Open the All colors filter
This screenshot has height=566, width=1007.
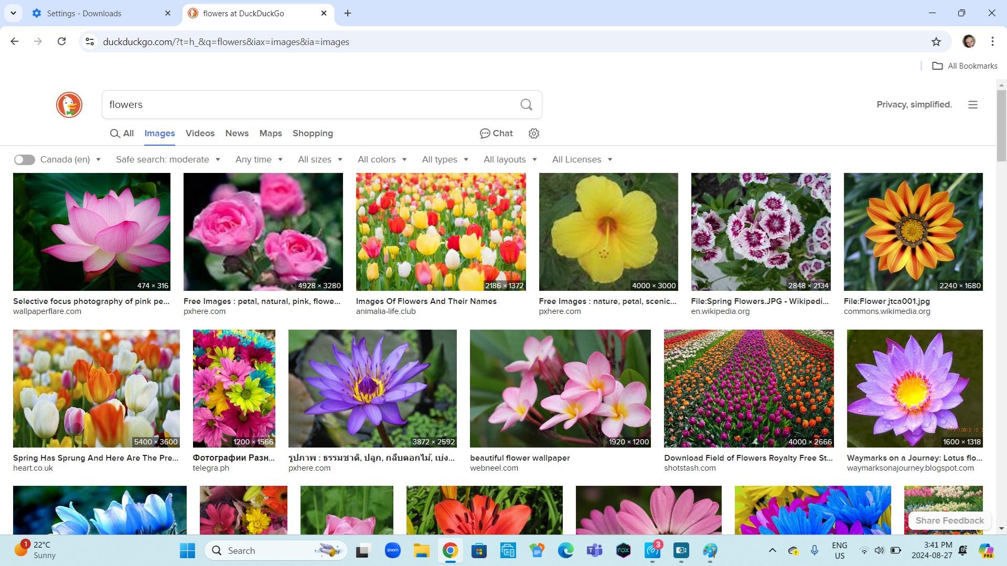pos(382,160)
